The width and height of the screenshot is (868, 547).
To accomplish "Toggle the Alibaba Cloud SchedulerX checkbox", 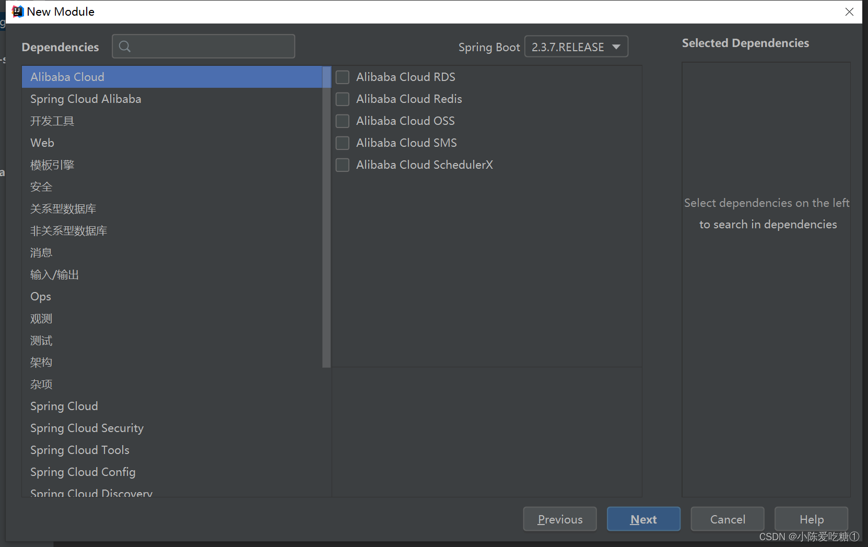I will tap(343, 165).
